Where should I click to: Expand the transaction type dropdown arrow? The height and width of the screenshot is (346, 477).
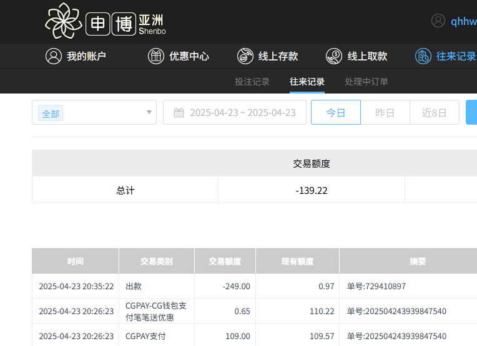(x=149, y=112)
